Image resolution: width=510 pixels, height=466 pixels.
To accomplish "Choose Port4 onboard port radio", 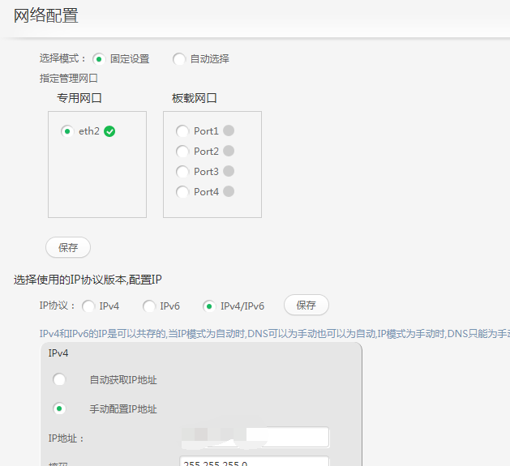I will 182,192.
